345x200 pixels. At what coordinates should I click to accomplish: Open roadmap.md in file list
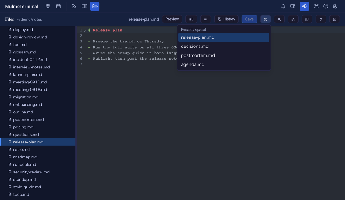pyautogui.click(x=38, y=157)
